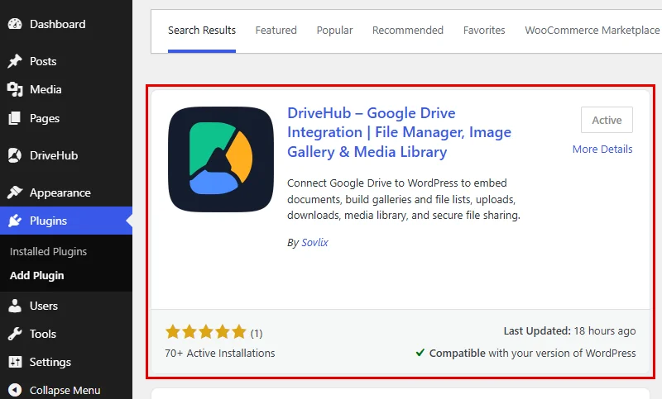Click the Media library icon
This screenshot has width=662, height=399.
tap(15, 89)
